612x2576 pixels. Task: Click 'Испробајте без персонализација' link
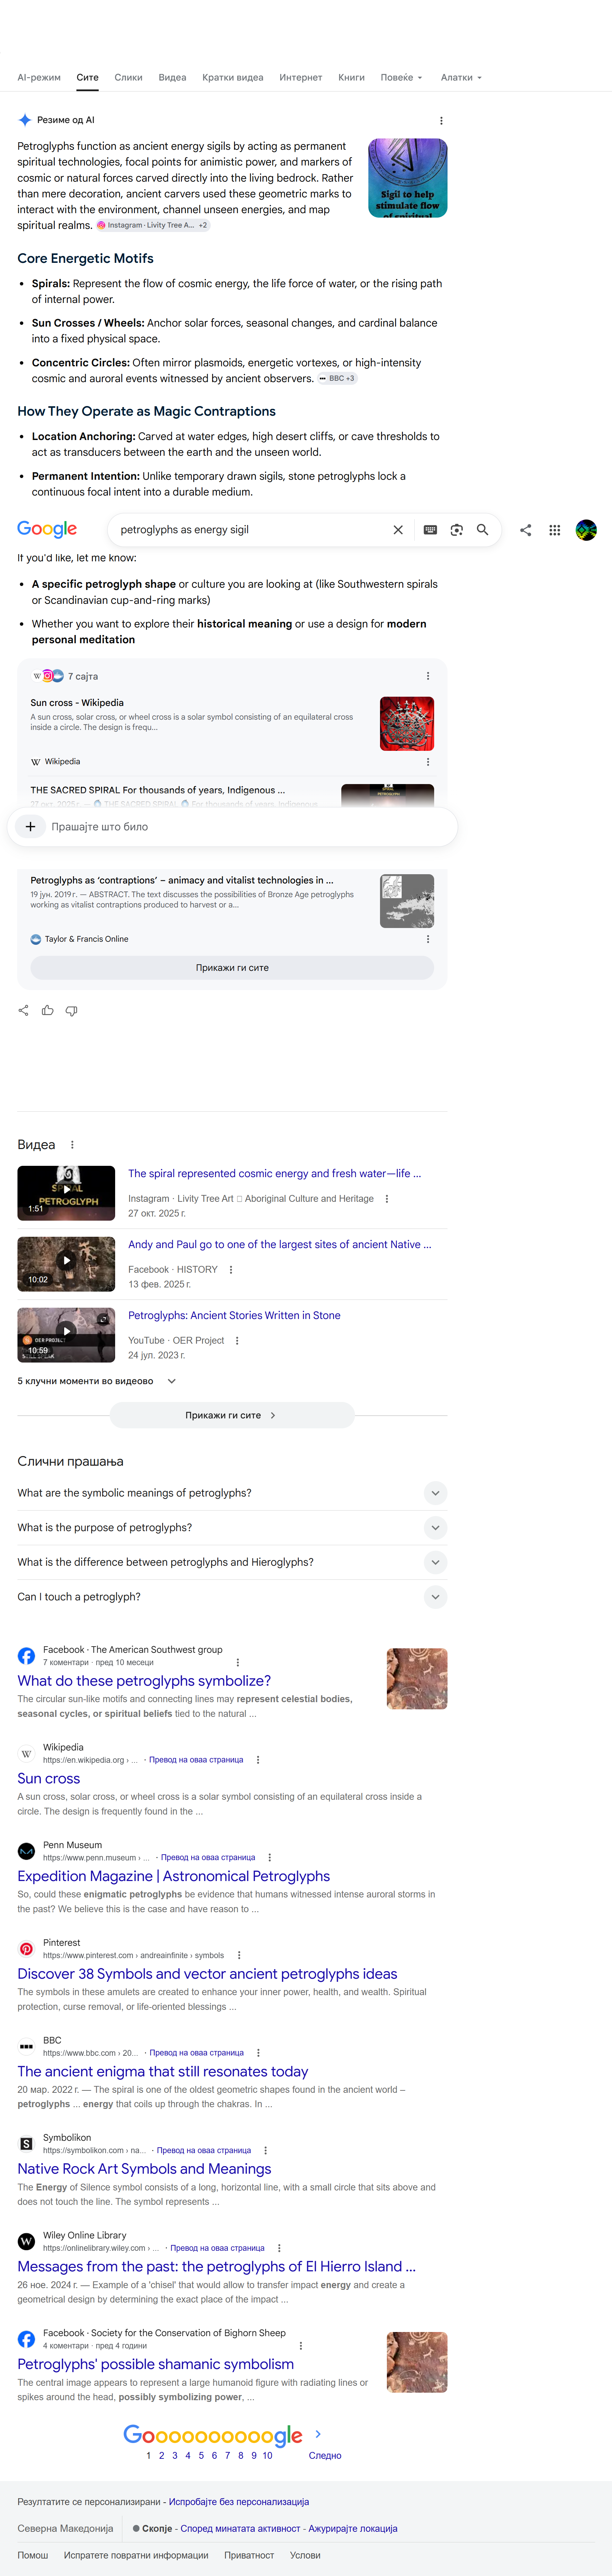point(239,2502)
